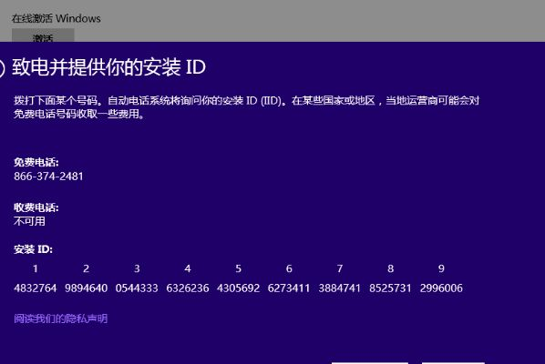
Task: Select installation ID group 6326236
Action: pyautogui.click(x=188, y=288)
